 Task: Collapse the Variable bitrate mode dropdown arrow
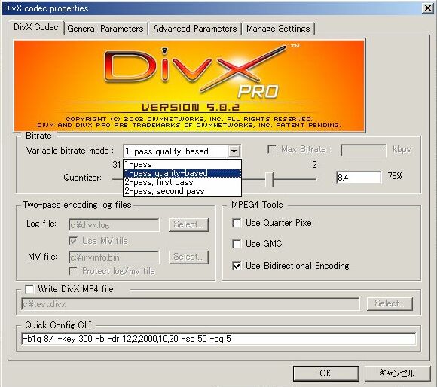pyautogui.click(x=234, y=151)
